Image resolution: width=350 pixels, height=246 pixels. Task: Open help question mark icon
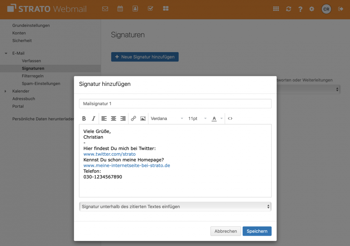300,9
